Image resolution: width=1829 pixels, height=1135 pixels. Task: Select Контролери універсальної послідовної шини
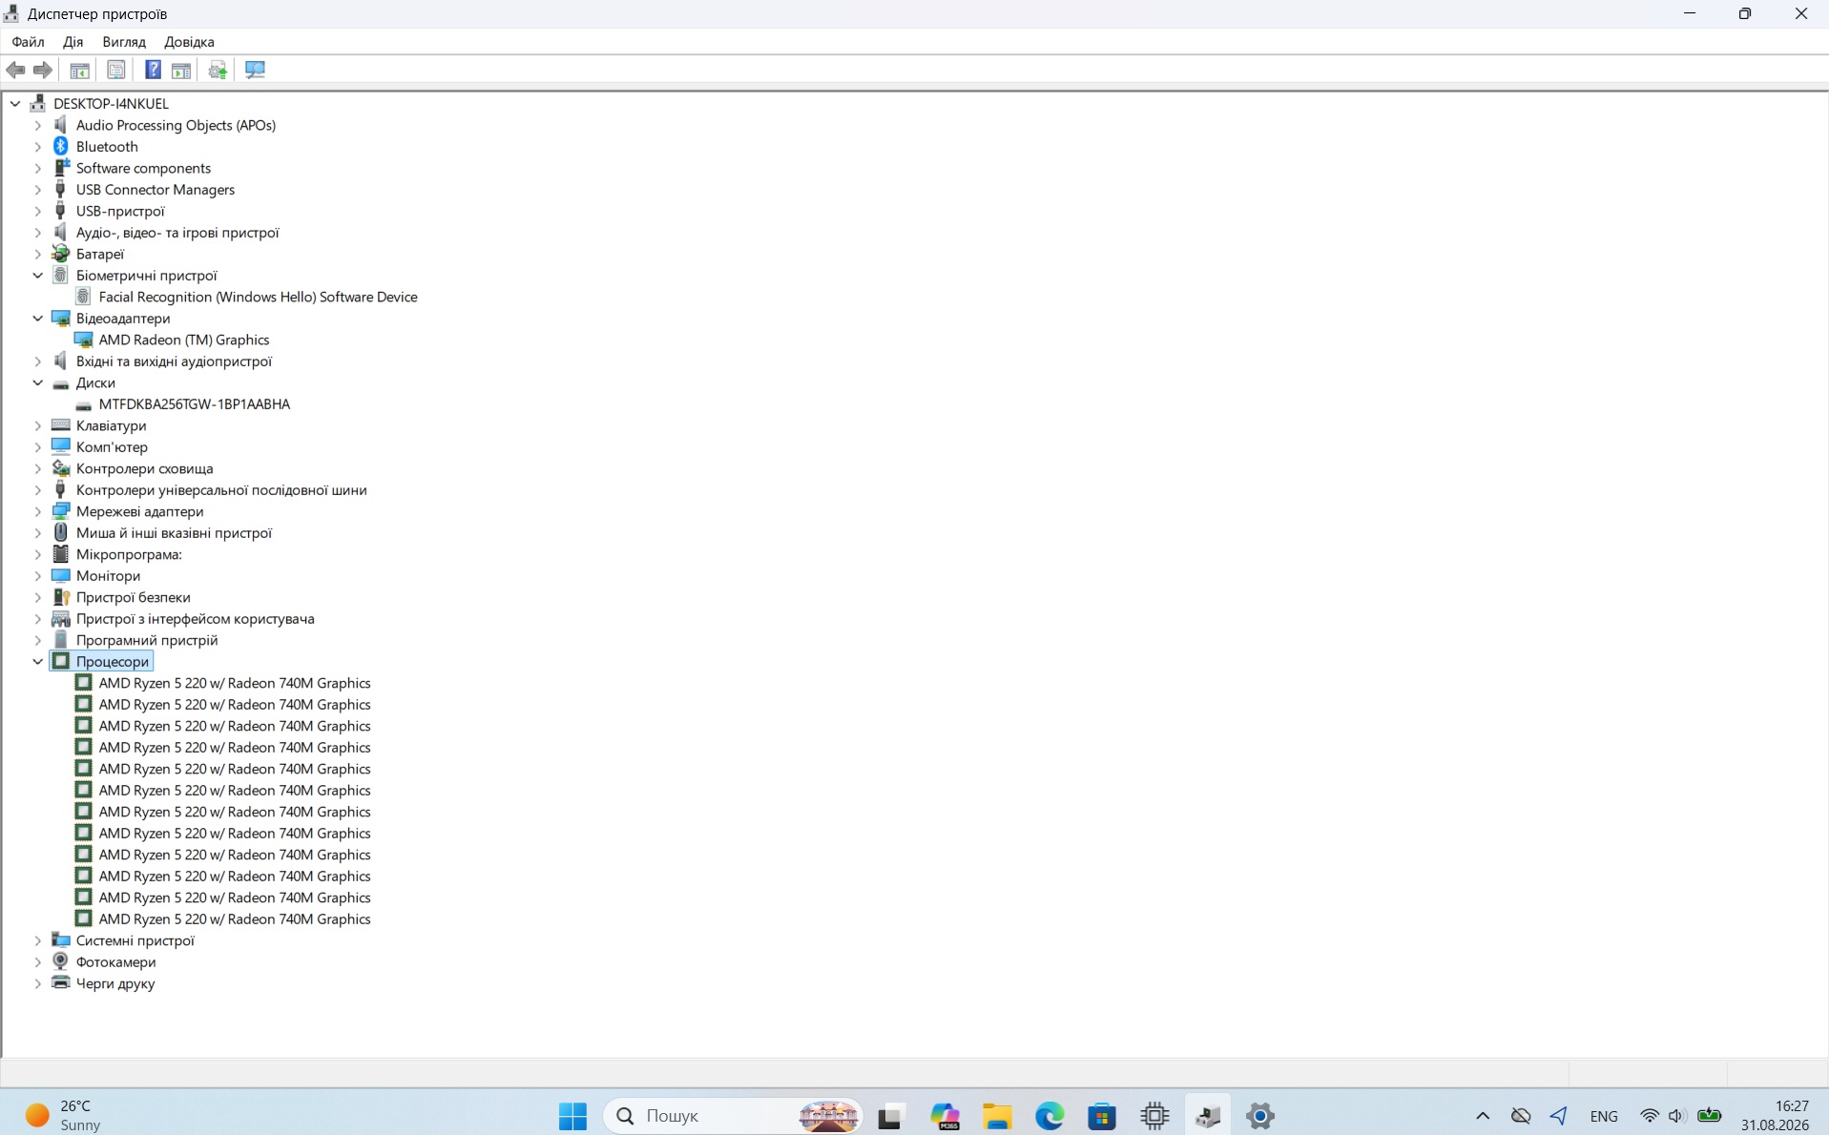(221, 489)
